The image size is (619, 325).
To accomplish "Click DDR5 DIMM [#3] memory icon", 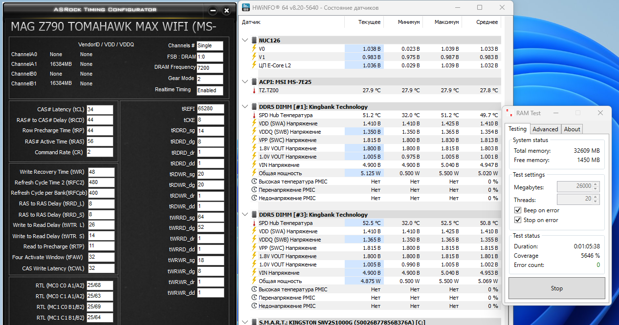I will point(254,215).
